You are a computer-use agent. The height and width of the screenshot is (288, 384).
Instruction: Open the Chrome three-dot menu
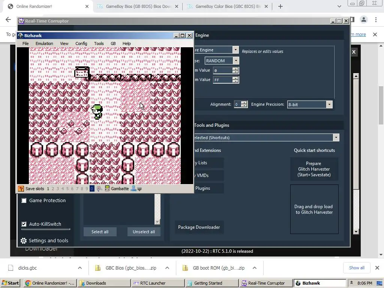(x=376, y=19)
